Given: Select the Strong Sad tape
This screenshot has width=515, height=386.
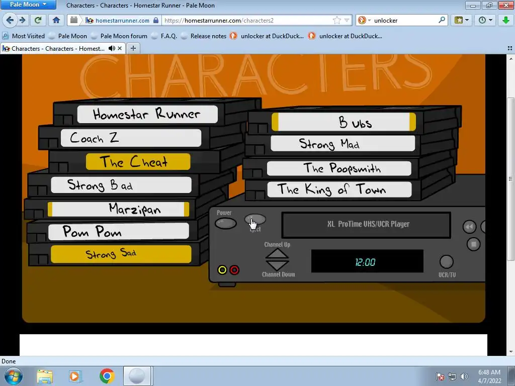Looking at the screenshot, I should 121,254.
